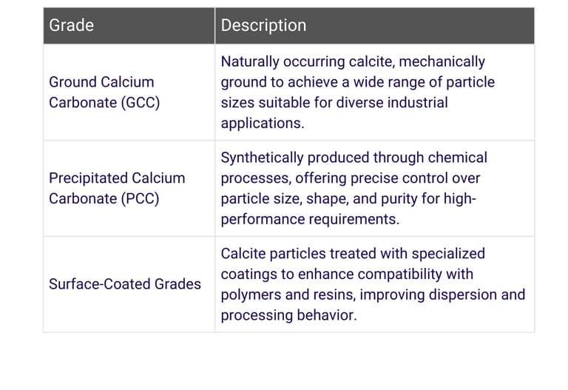Click 'performance requirements.' in PCC description
This screenshot has width=568, height=390.
tap(310, 220)
